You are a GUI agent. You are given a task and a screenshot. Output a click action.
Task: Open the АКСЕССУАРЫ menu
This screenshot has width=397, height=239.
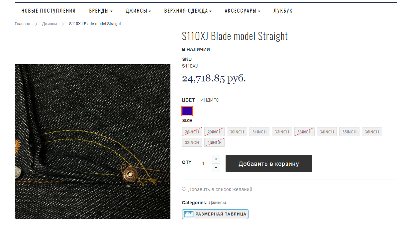coord(243,11)
